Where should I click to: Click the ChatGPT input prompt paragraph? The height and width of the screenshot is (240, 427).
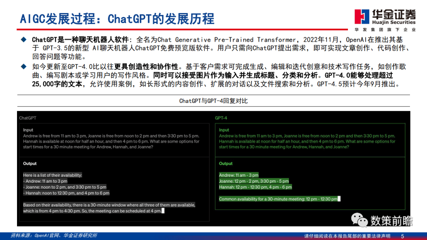point(111,141)
